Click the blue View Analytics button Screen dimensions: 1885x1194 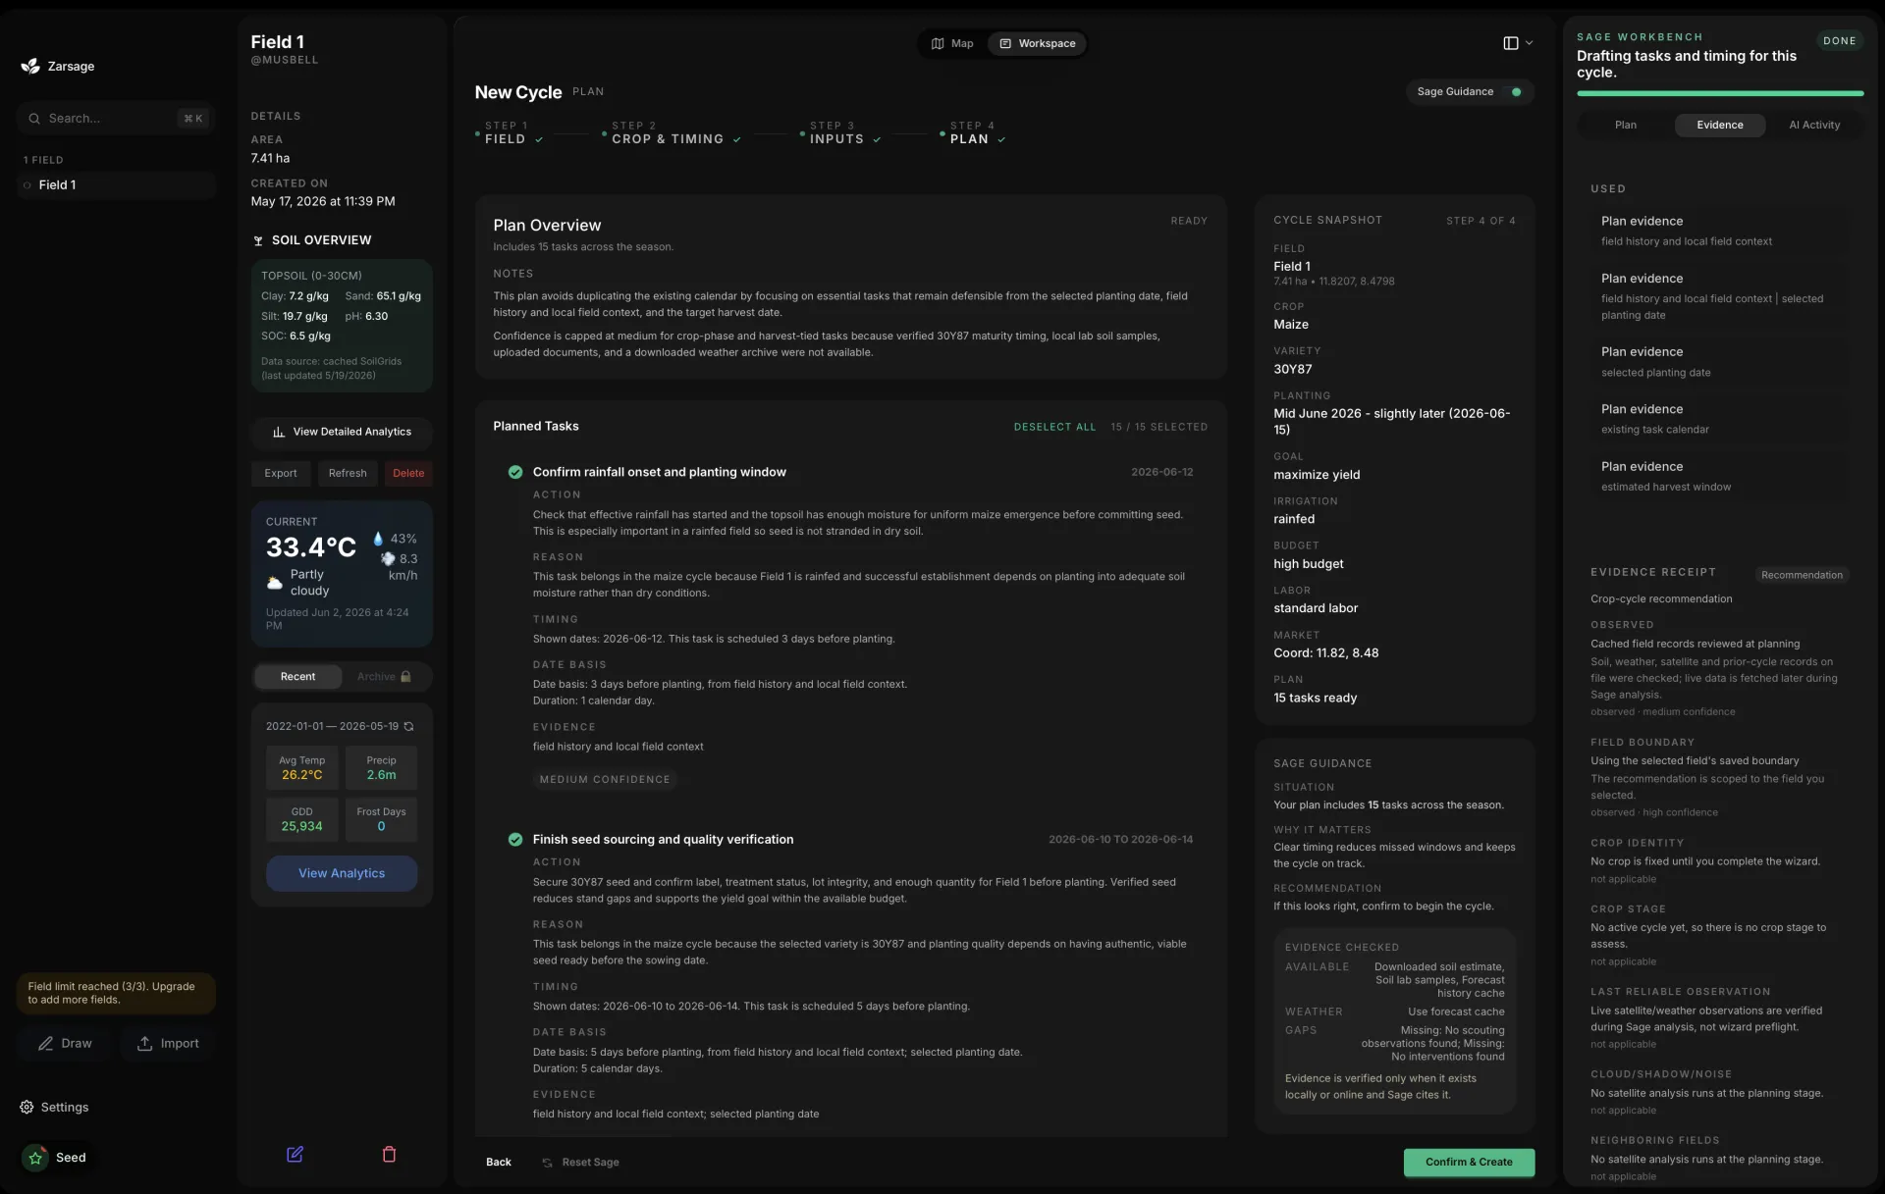pos(342,873)
